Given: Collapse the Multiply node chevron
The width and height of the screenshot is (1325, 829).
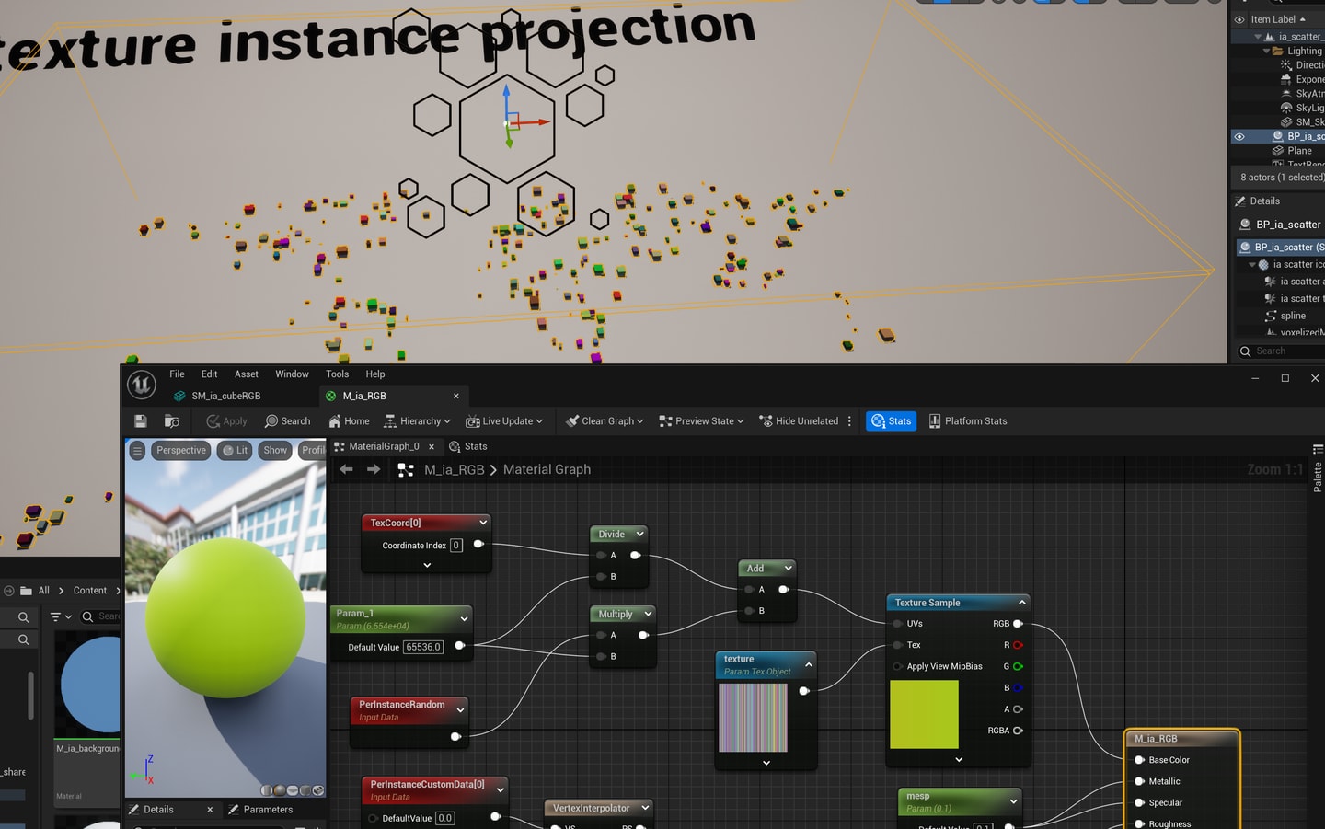Looking at the screenshot, I should [648, 614].
